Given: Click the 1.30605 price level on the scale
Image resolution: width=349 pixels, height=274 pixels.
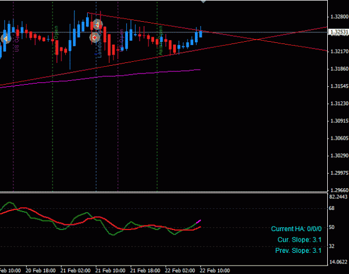Looking at the screenshot, I should (x=340, y=138).
